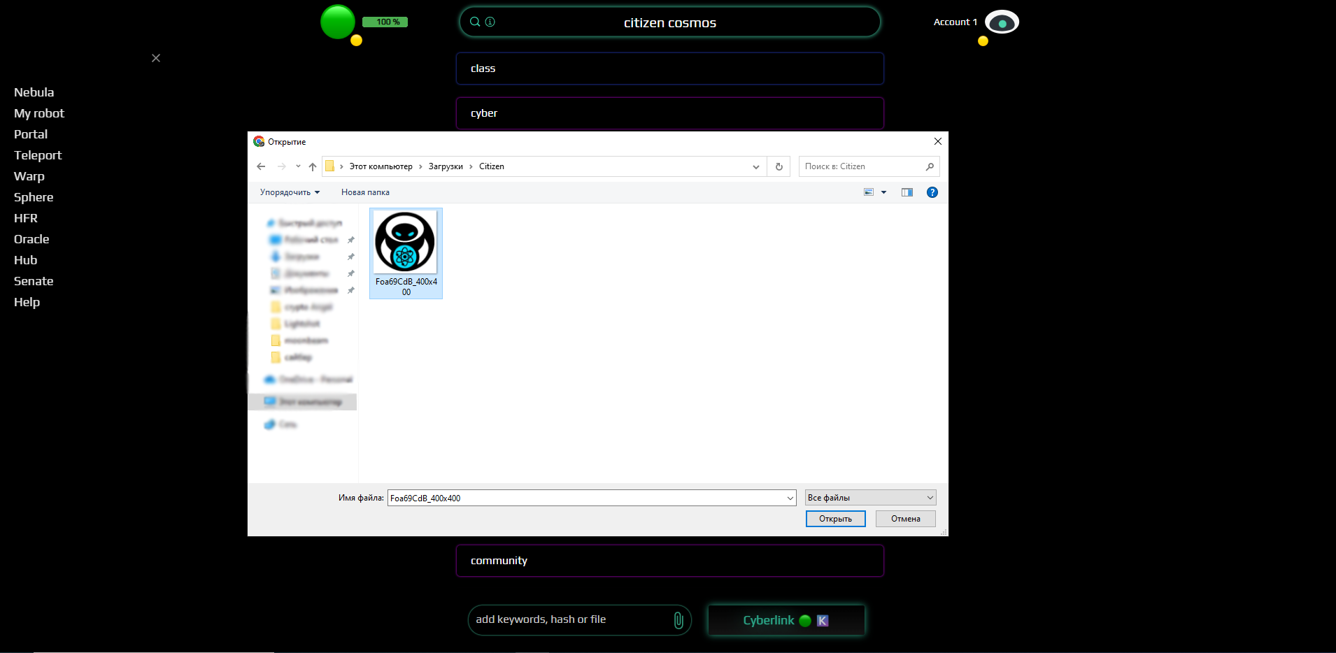Go back in the file dialog
Screen dimensions: 1336x653
[x=261, y=166]
